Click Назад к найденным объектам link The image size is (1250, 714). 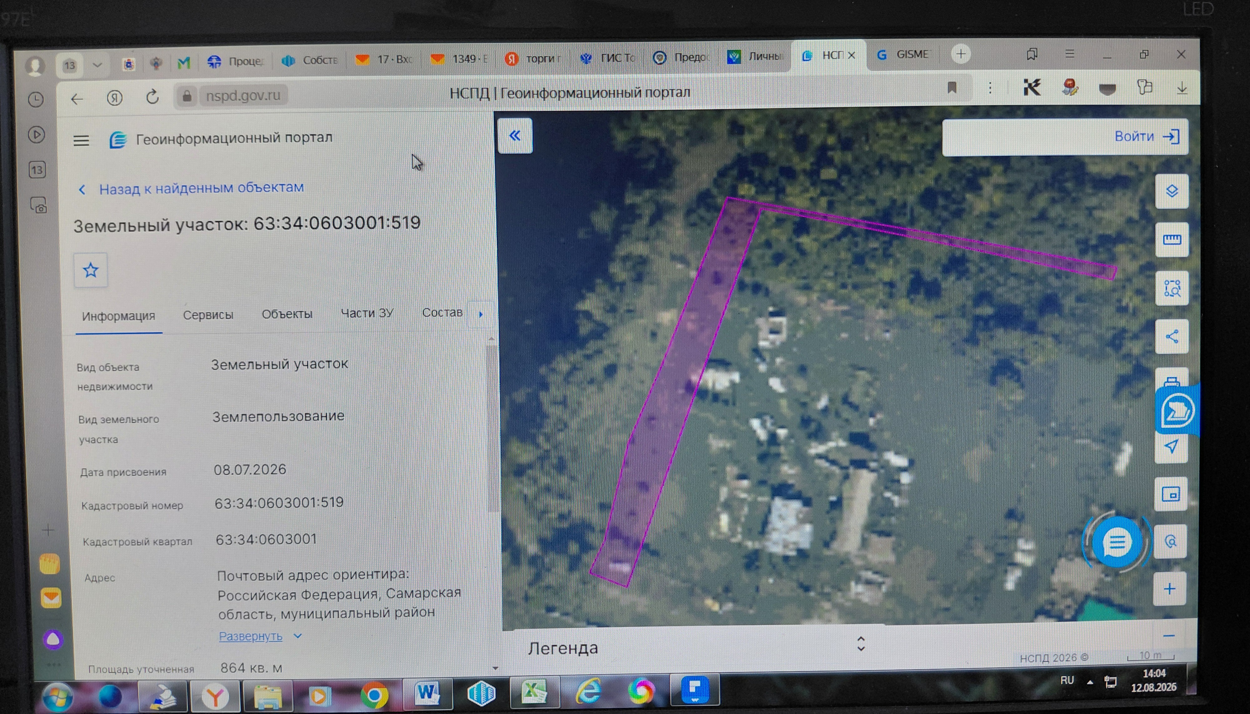[201, 188]
